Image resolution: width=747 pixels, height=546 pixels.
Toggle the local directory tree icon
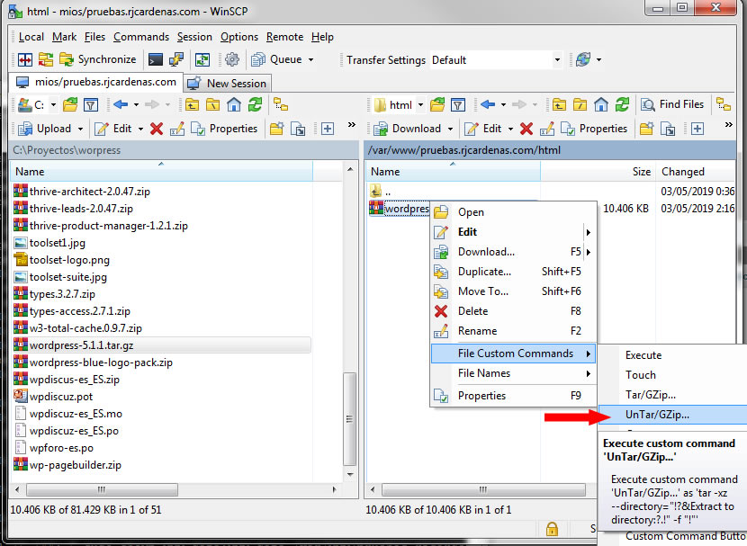281,104
